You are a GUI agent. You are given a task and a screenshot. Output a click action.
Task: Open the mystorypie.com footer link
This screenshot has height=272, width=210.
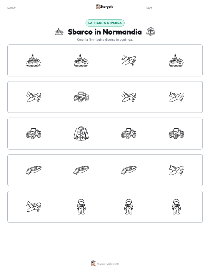click(108, 264)
